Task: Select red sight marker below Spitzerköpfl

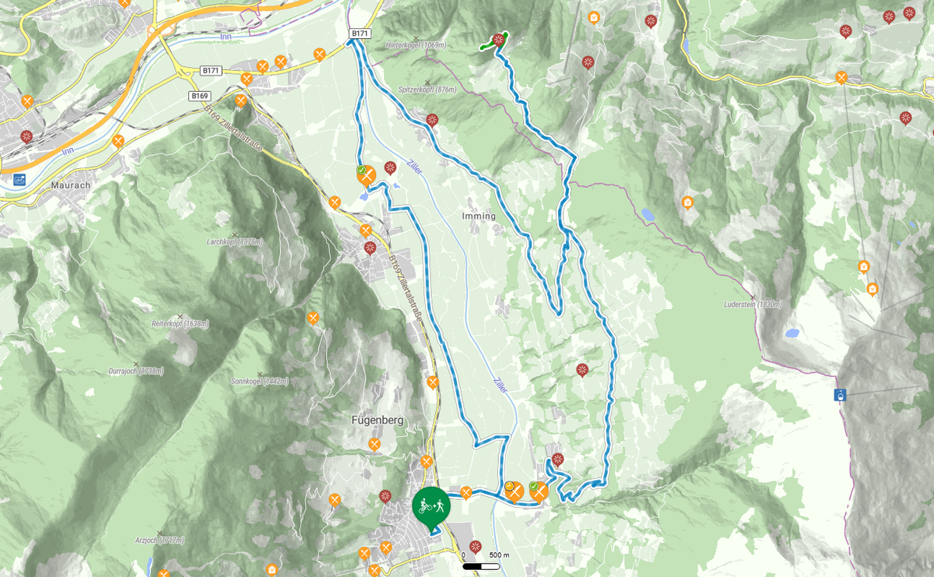Action: point(432,121)
